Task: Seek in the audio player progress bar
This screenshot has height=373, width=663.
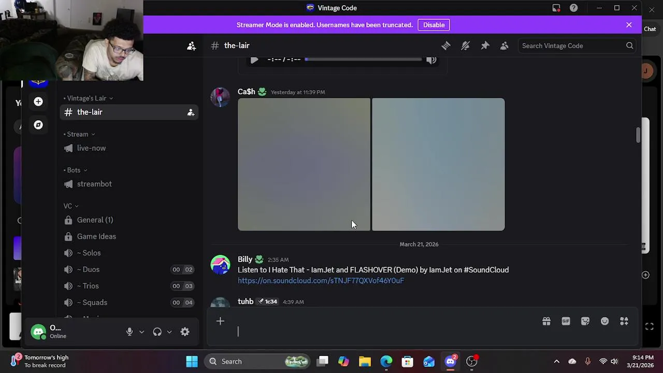Action: tap(364, 60)
